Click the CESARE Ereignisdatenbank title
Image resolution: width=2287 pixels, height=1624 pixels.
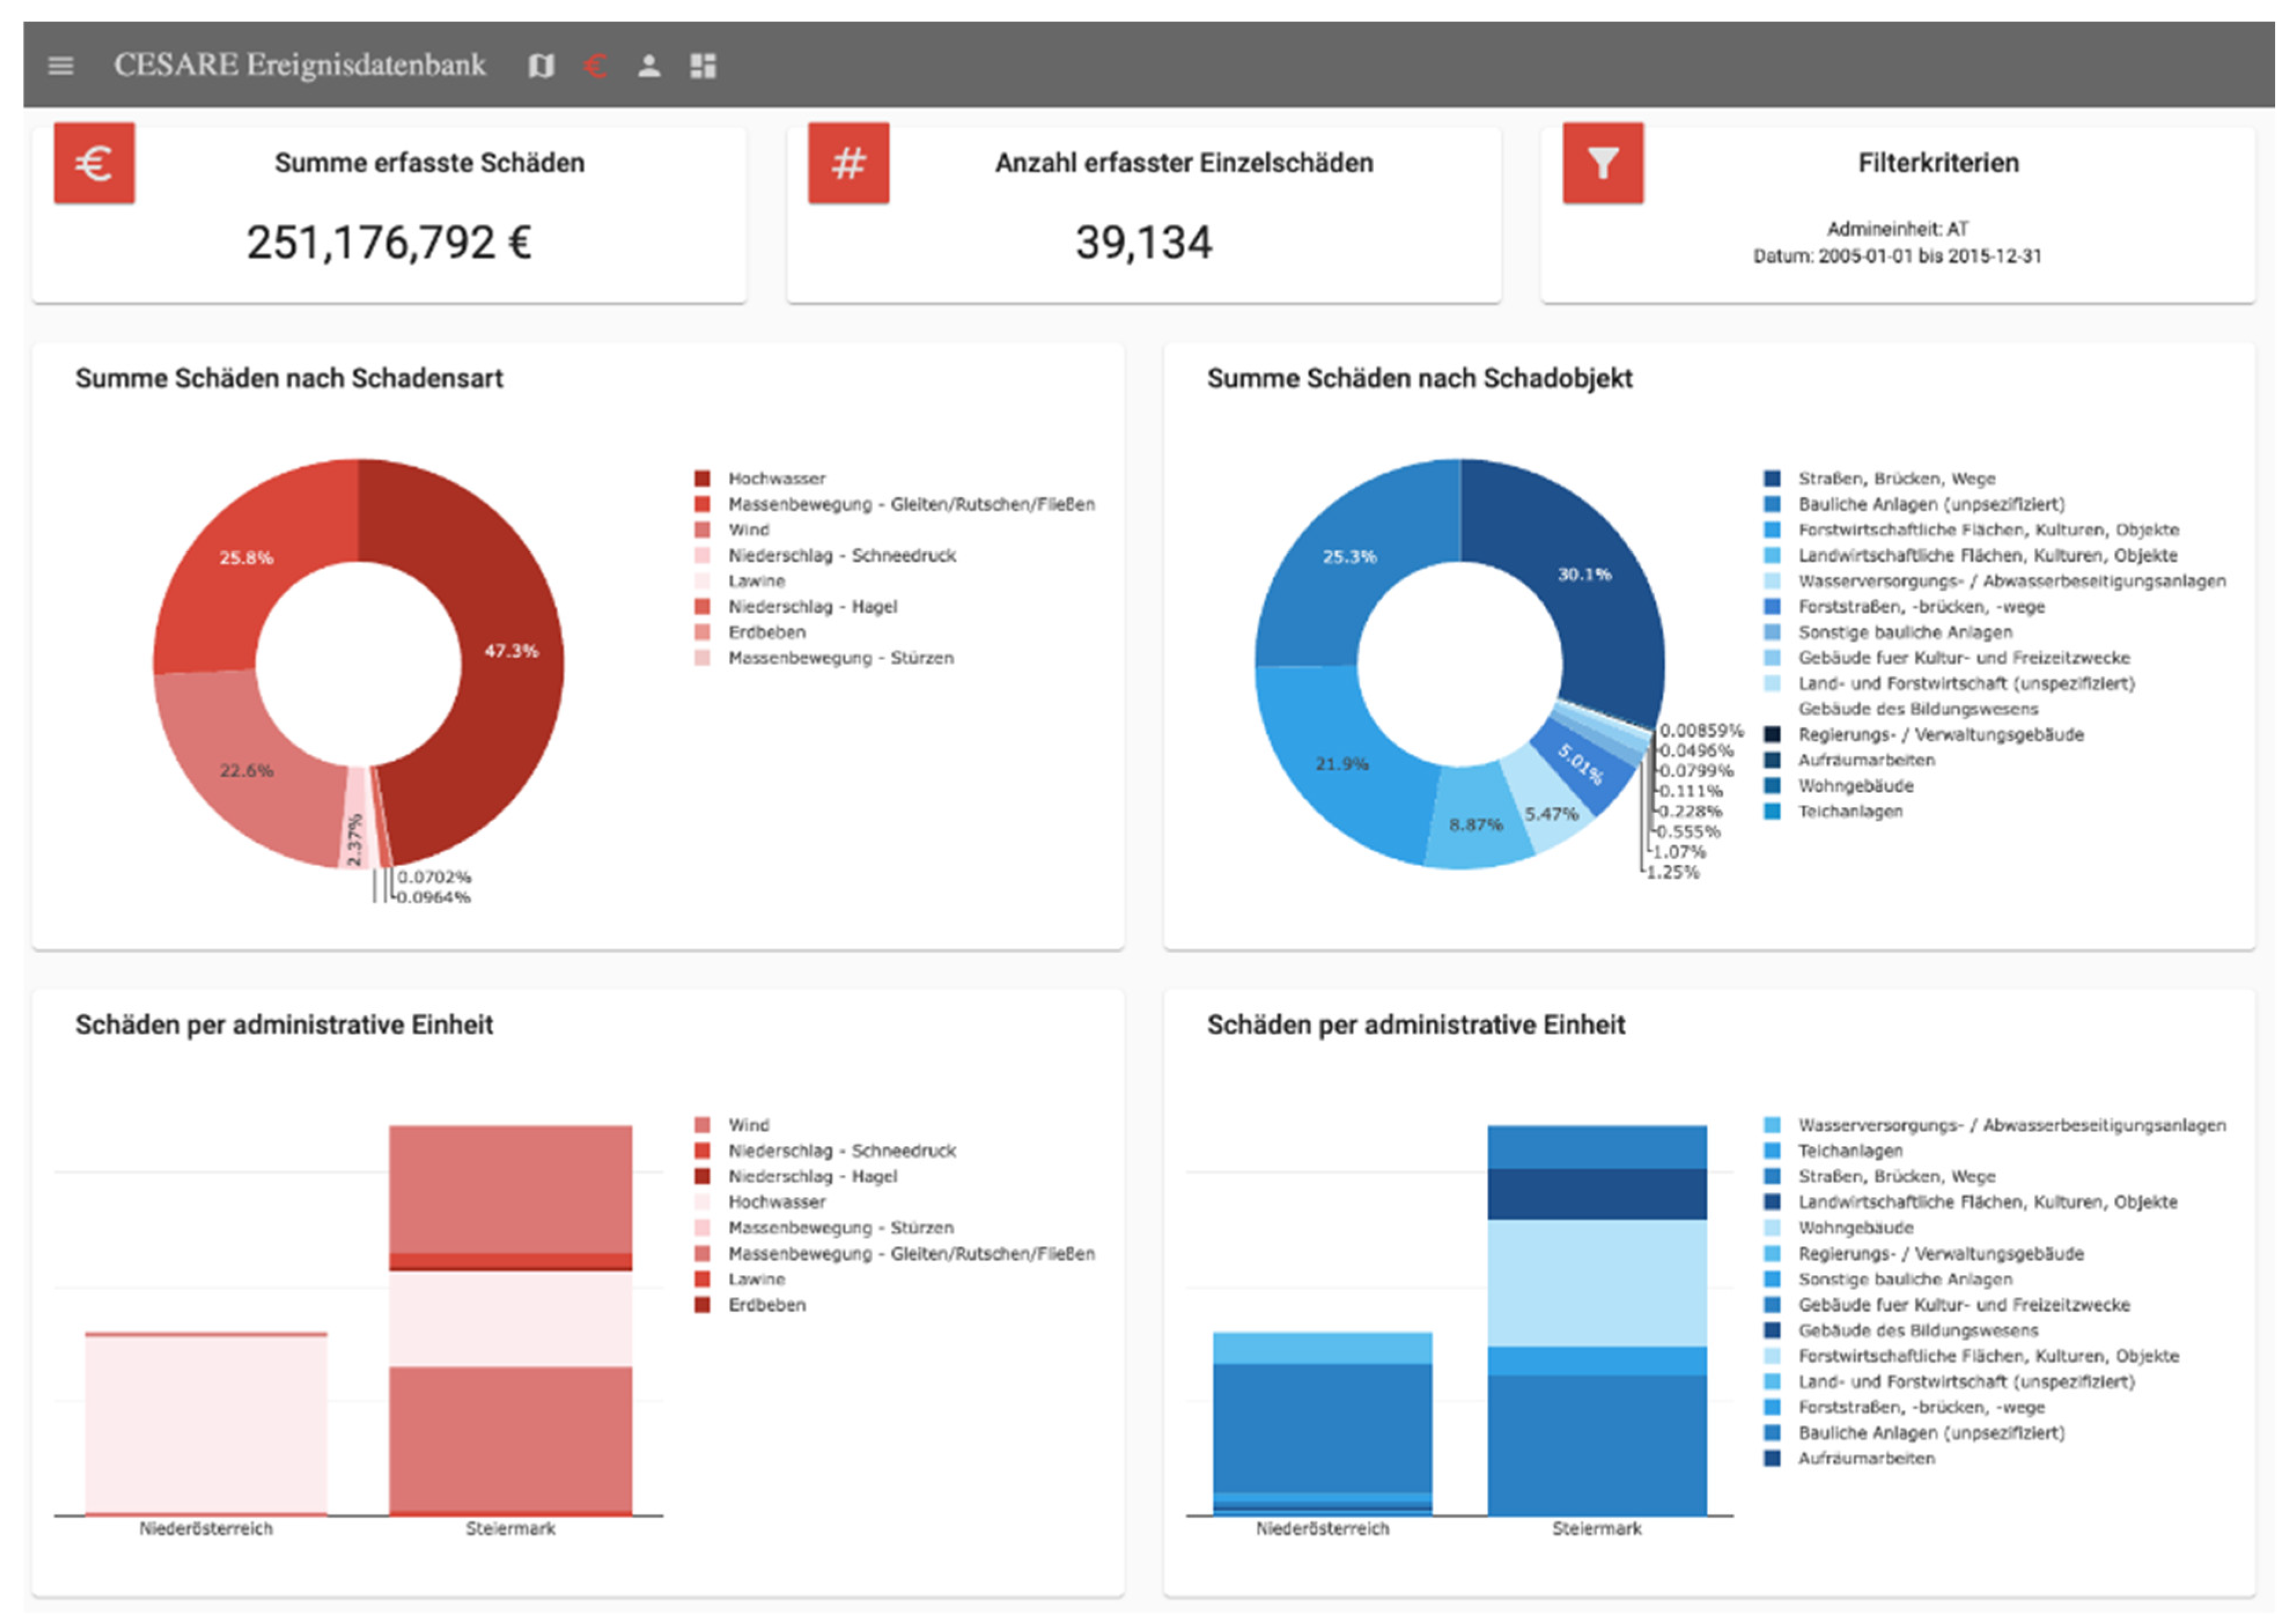pos(299,66)
